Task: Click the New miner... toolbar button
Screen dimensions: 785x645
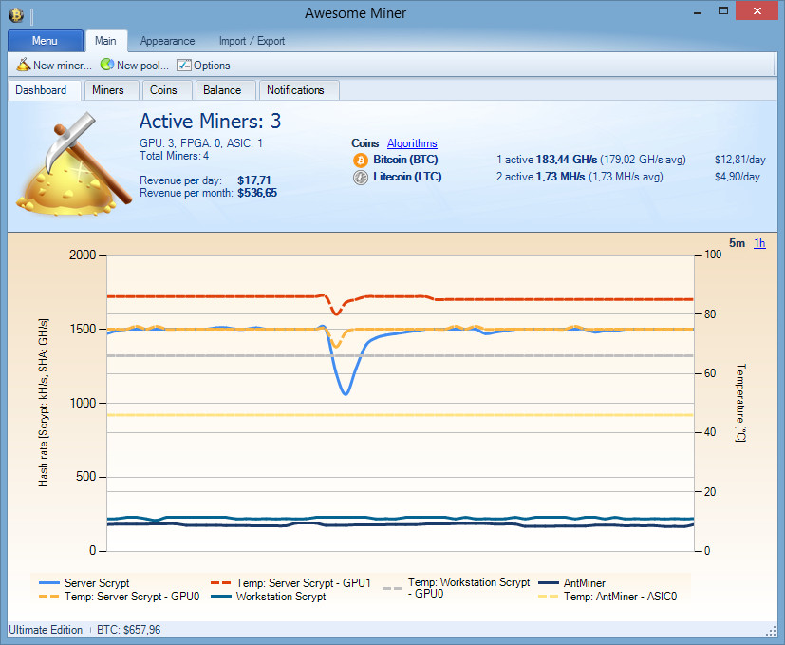Action: [54, 66]
